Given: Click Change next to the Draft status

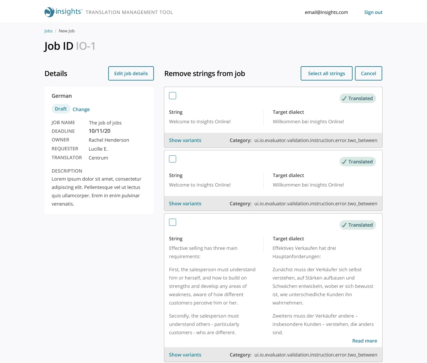Looking at the screenshot, I should click(x=81, y=109).
